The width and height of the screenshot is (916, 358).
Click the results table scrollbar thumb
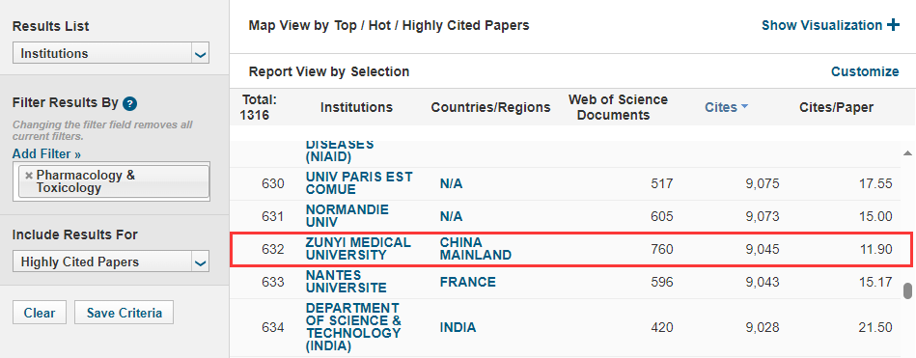pos(907,291)
